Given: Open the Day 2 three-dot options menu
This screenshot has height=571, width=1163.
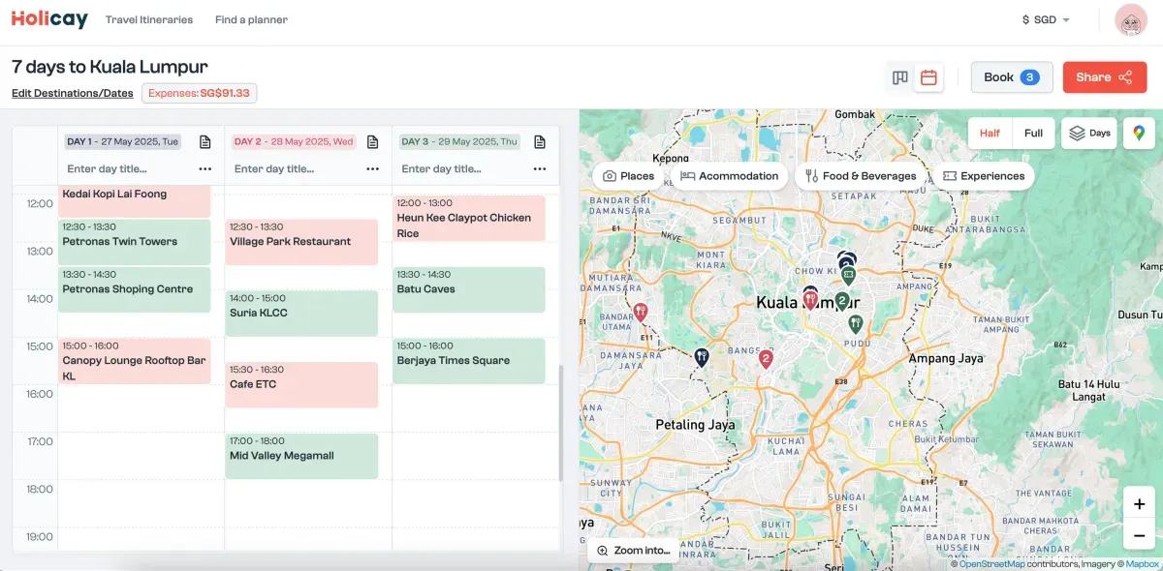Looking at the screenshot, I should click(x=372, y=168).
